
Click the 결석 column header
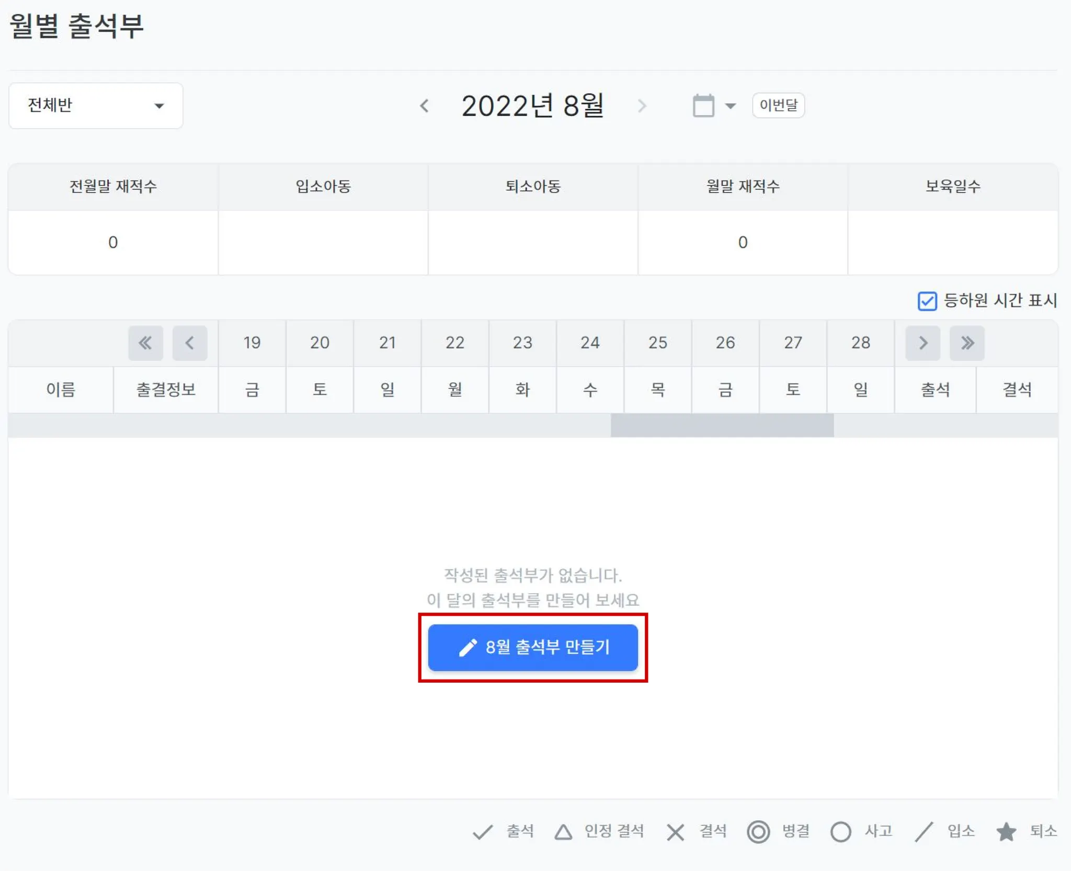[x=1017, y=390]
